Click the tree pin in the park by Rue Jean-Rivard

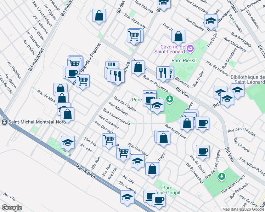pos(221,177)
